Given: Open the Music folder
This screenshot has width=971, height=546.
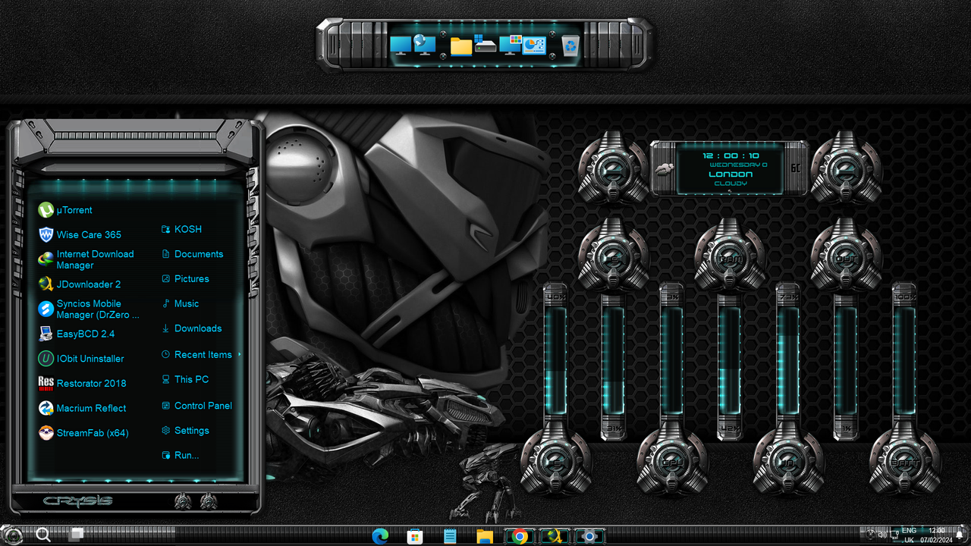Looking at the screenshot, I should pos(181,303).
